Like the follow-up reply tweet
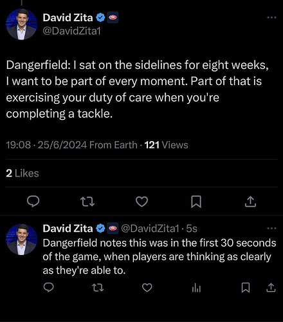This screenshot has height=322, width=283. (x=147, y=288)
